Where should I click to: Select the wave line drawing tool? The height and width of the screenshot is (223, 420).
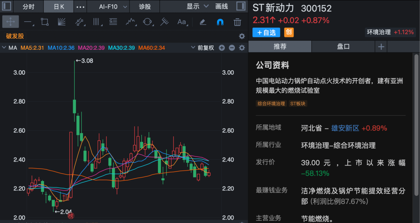pos(130,22)
